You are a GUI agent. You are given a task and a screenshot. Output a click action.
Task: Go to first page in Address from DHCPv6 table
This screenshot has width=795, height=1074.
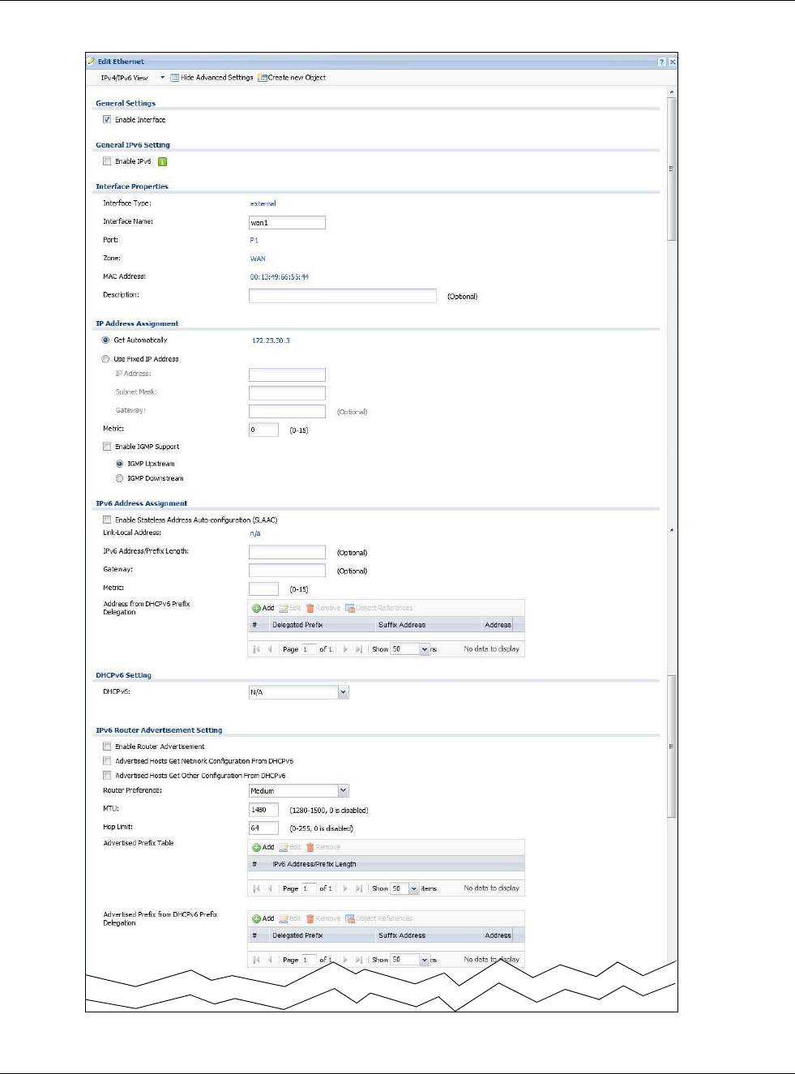coord(257,649)
